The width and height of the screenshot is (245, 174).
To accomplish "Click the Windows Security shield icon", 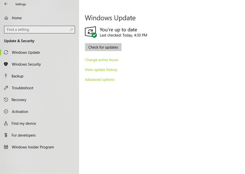I will click(6, 64).
